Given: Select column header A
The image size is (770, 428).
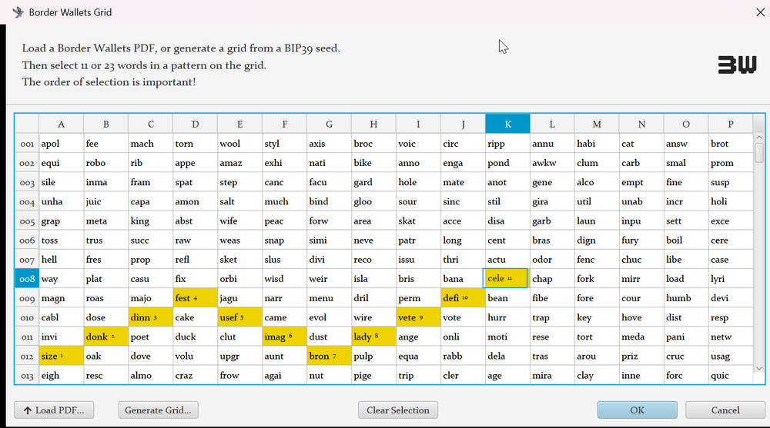Looking at the screenshot, I should pos(61,124).
